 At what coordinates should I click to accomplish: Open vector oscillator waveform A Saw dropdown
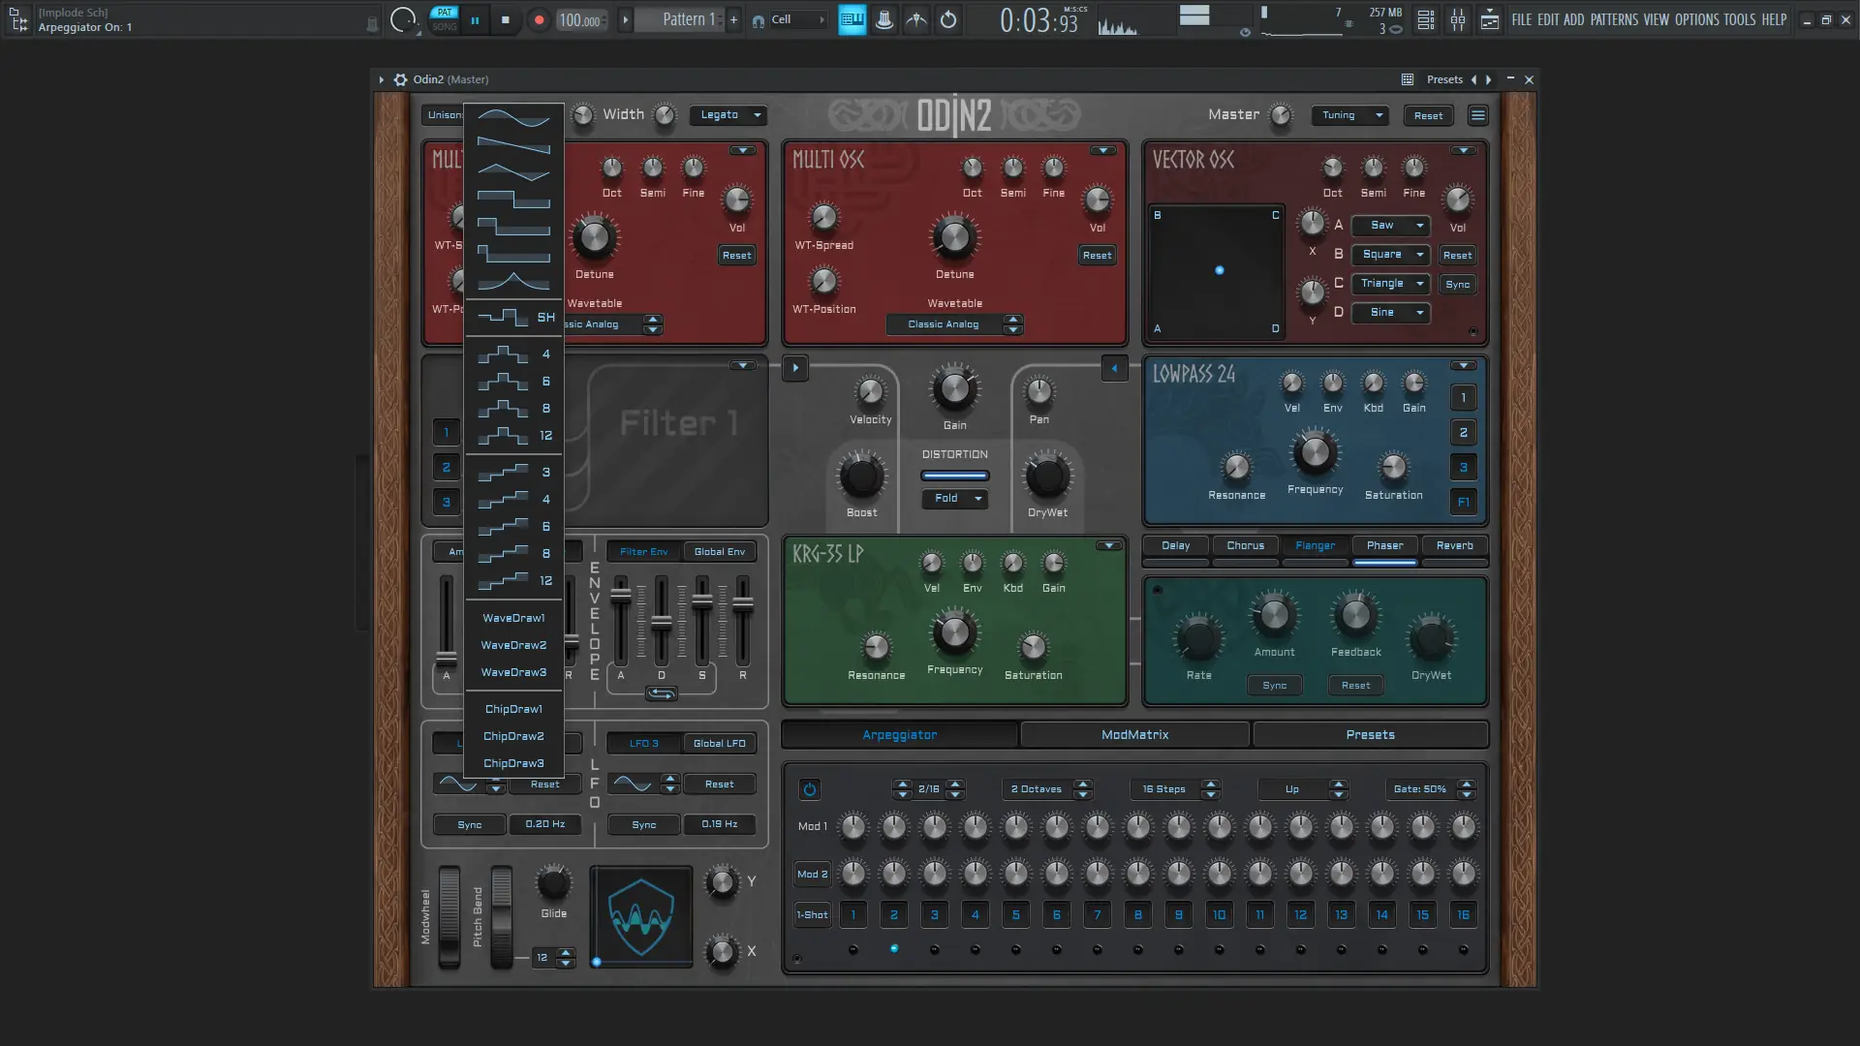click(1390, 225)
